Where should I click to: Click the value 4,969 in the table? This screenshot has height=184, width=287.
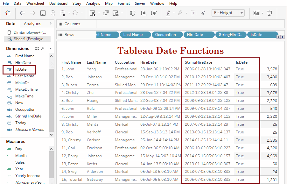272,156
